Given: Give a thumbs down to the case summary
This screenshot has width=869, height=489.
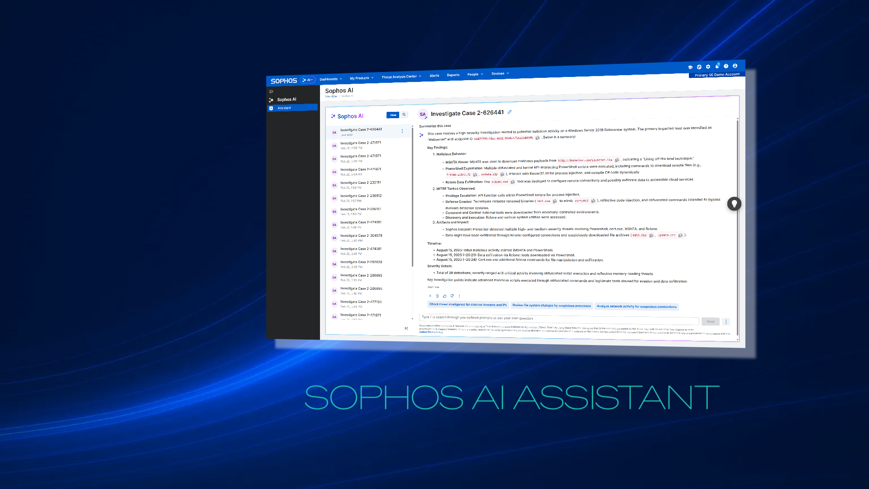Looking at the screenshot, I should pyautogui.click(x=452, y=296).
